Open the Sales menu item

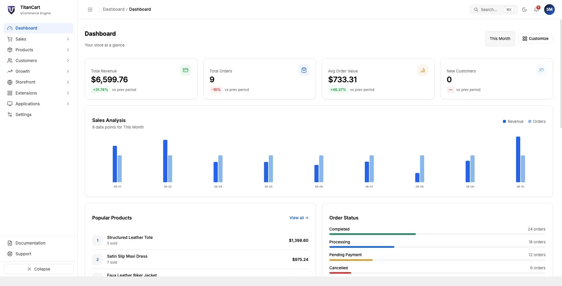click(38, 39)
